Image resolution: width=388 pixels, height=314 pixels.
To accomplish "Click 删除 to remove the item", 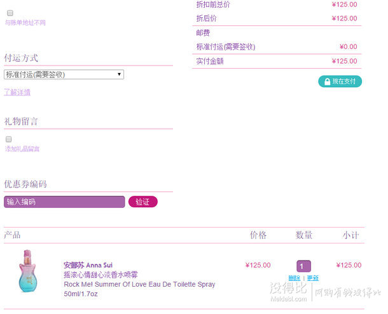I will (294, 278).
